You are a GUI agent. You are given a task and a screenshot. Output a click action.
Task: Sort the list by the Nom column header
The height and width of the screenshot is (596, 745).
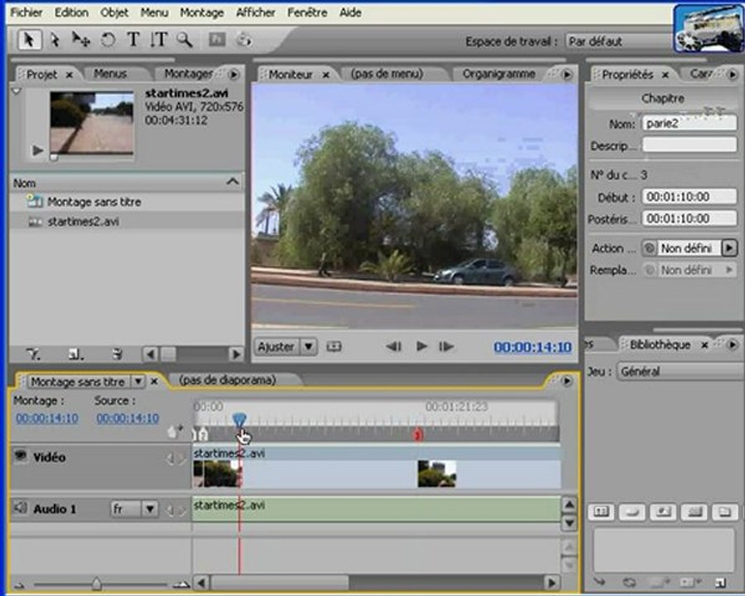[127, 182]
